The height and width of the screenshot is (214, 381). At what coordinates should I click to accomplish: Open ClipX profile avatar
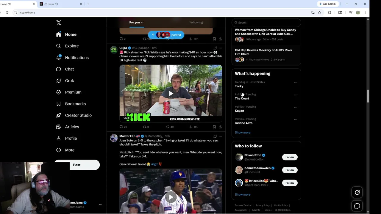pyautogui.click(x=114, y=50)
